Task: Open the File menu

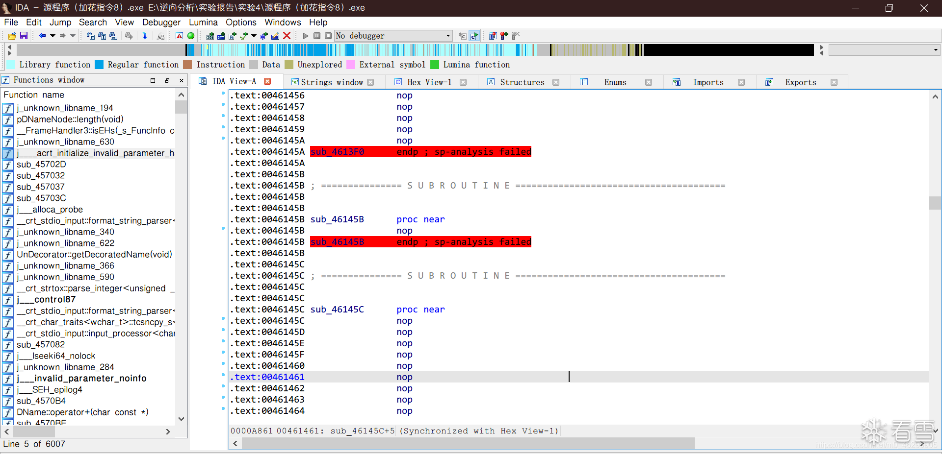Action: (11, 22)
